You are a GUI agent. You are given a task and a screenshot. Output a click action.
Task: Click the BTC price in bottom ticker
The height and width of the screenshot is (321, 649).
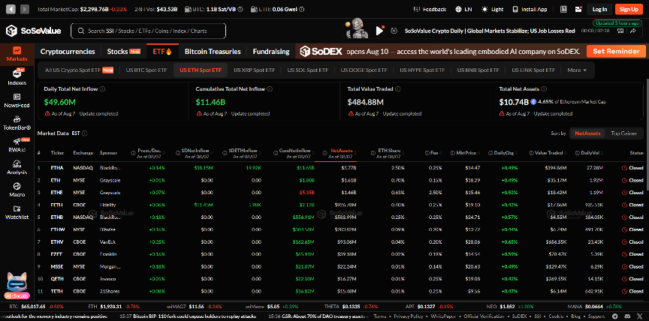tap(32, 307)
